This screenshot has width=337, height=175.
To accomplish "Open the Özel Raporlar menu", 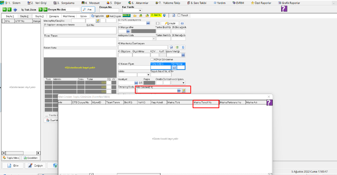I will click(261, 3).
